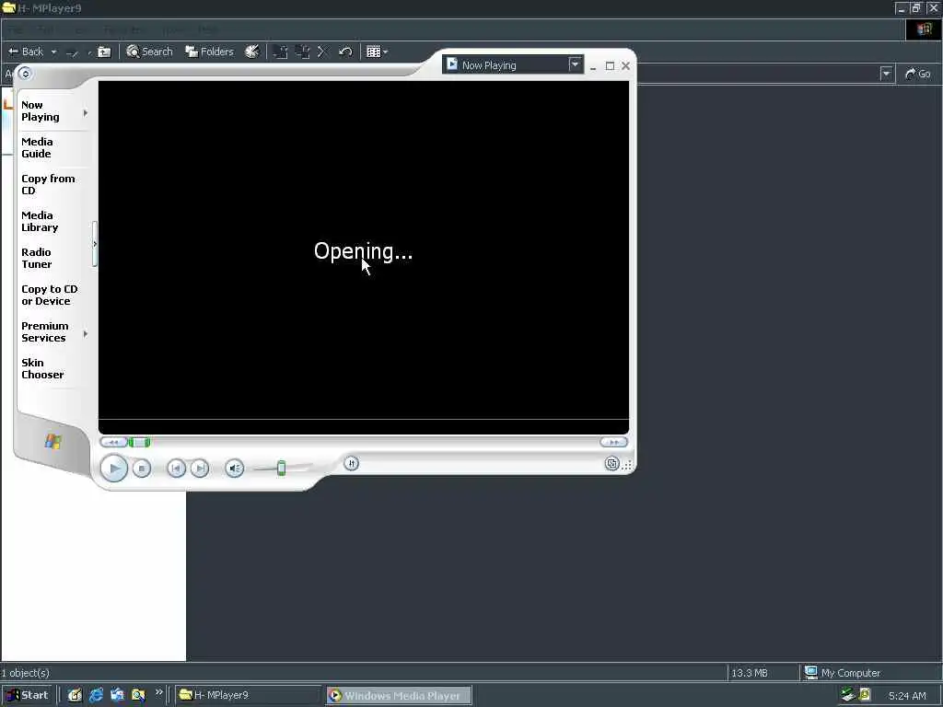Click the 13.3 MB status bar entry
The image size is (943, 707).
(x=750, y=673)
